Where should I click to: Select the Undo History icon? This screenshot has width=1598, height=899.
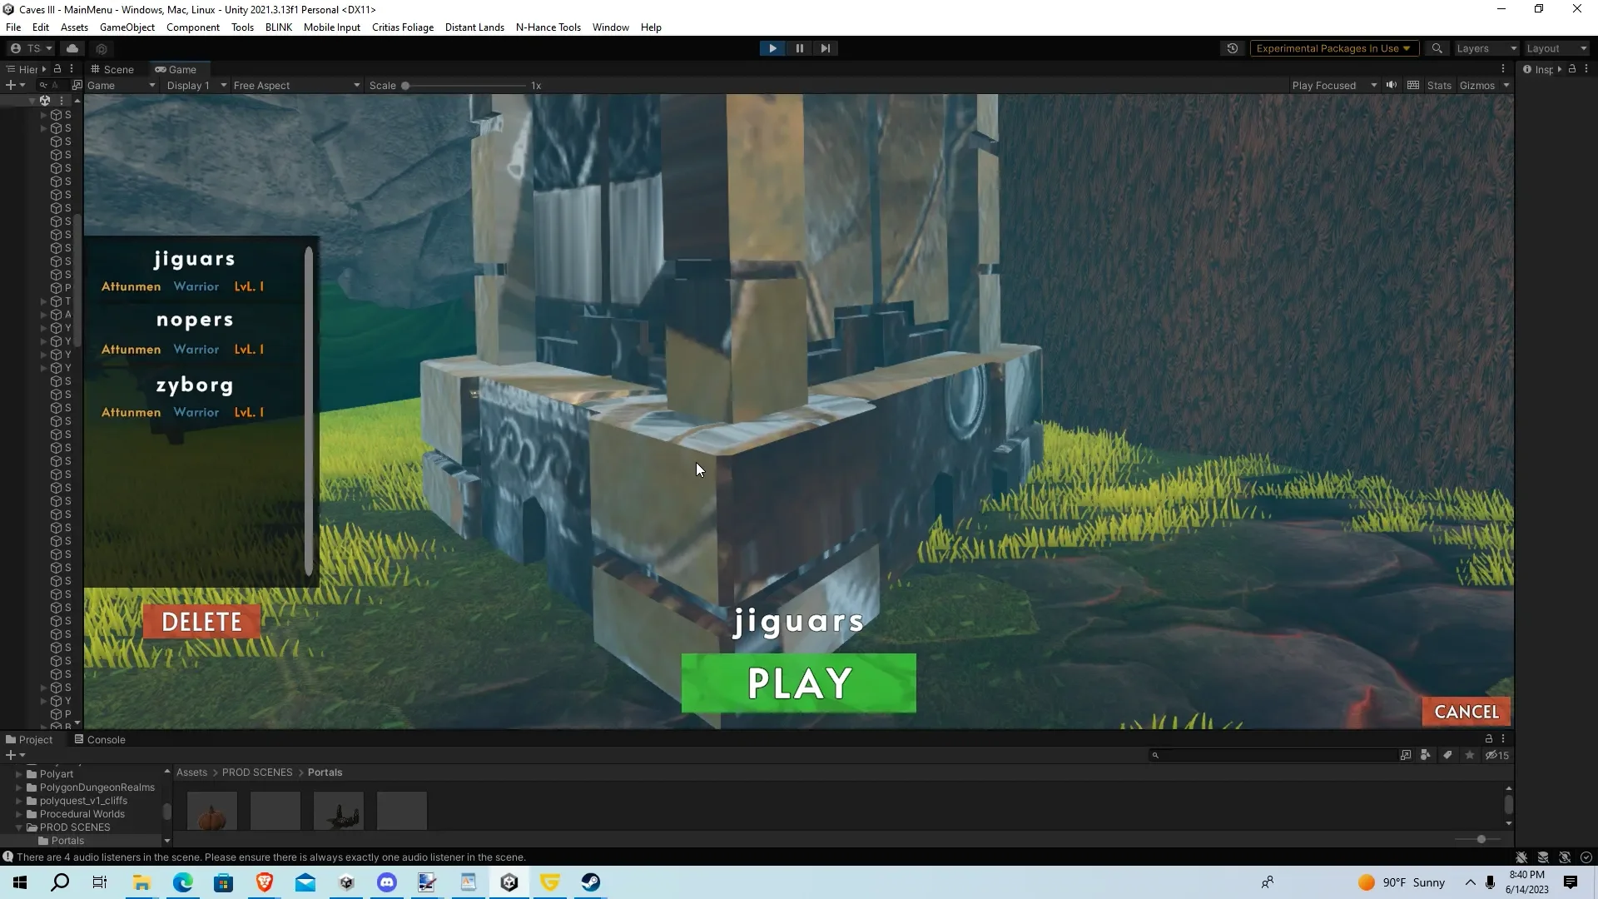[1233, 48]
